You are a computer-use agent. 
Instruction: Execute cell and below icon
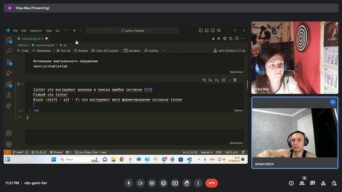217,80
